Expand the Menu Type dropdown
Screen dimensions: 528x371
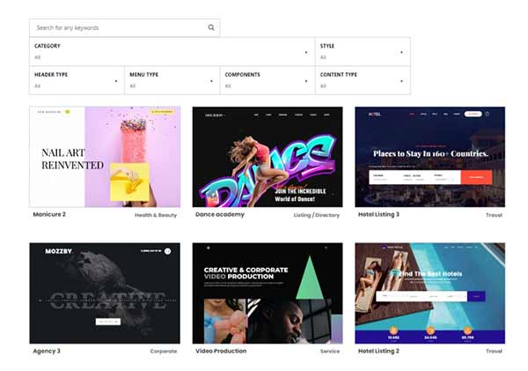(172, 80)
